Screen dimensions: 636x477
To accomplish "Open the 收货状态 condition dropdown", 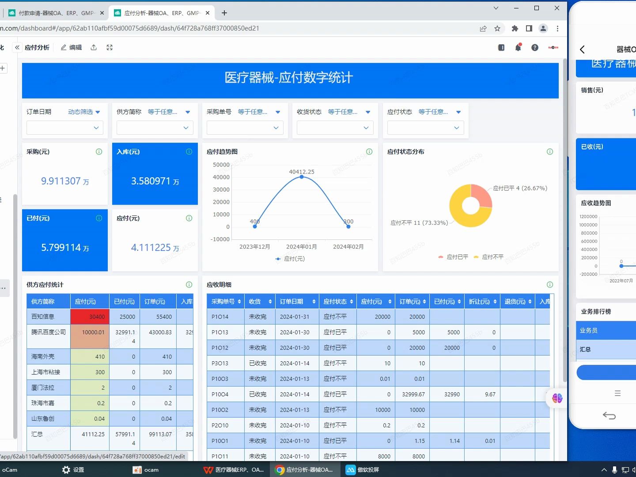I will pyautogui.click(x=349, y=112).
